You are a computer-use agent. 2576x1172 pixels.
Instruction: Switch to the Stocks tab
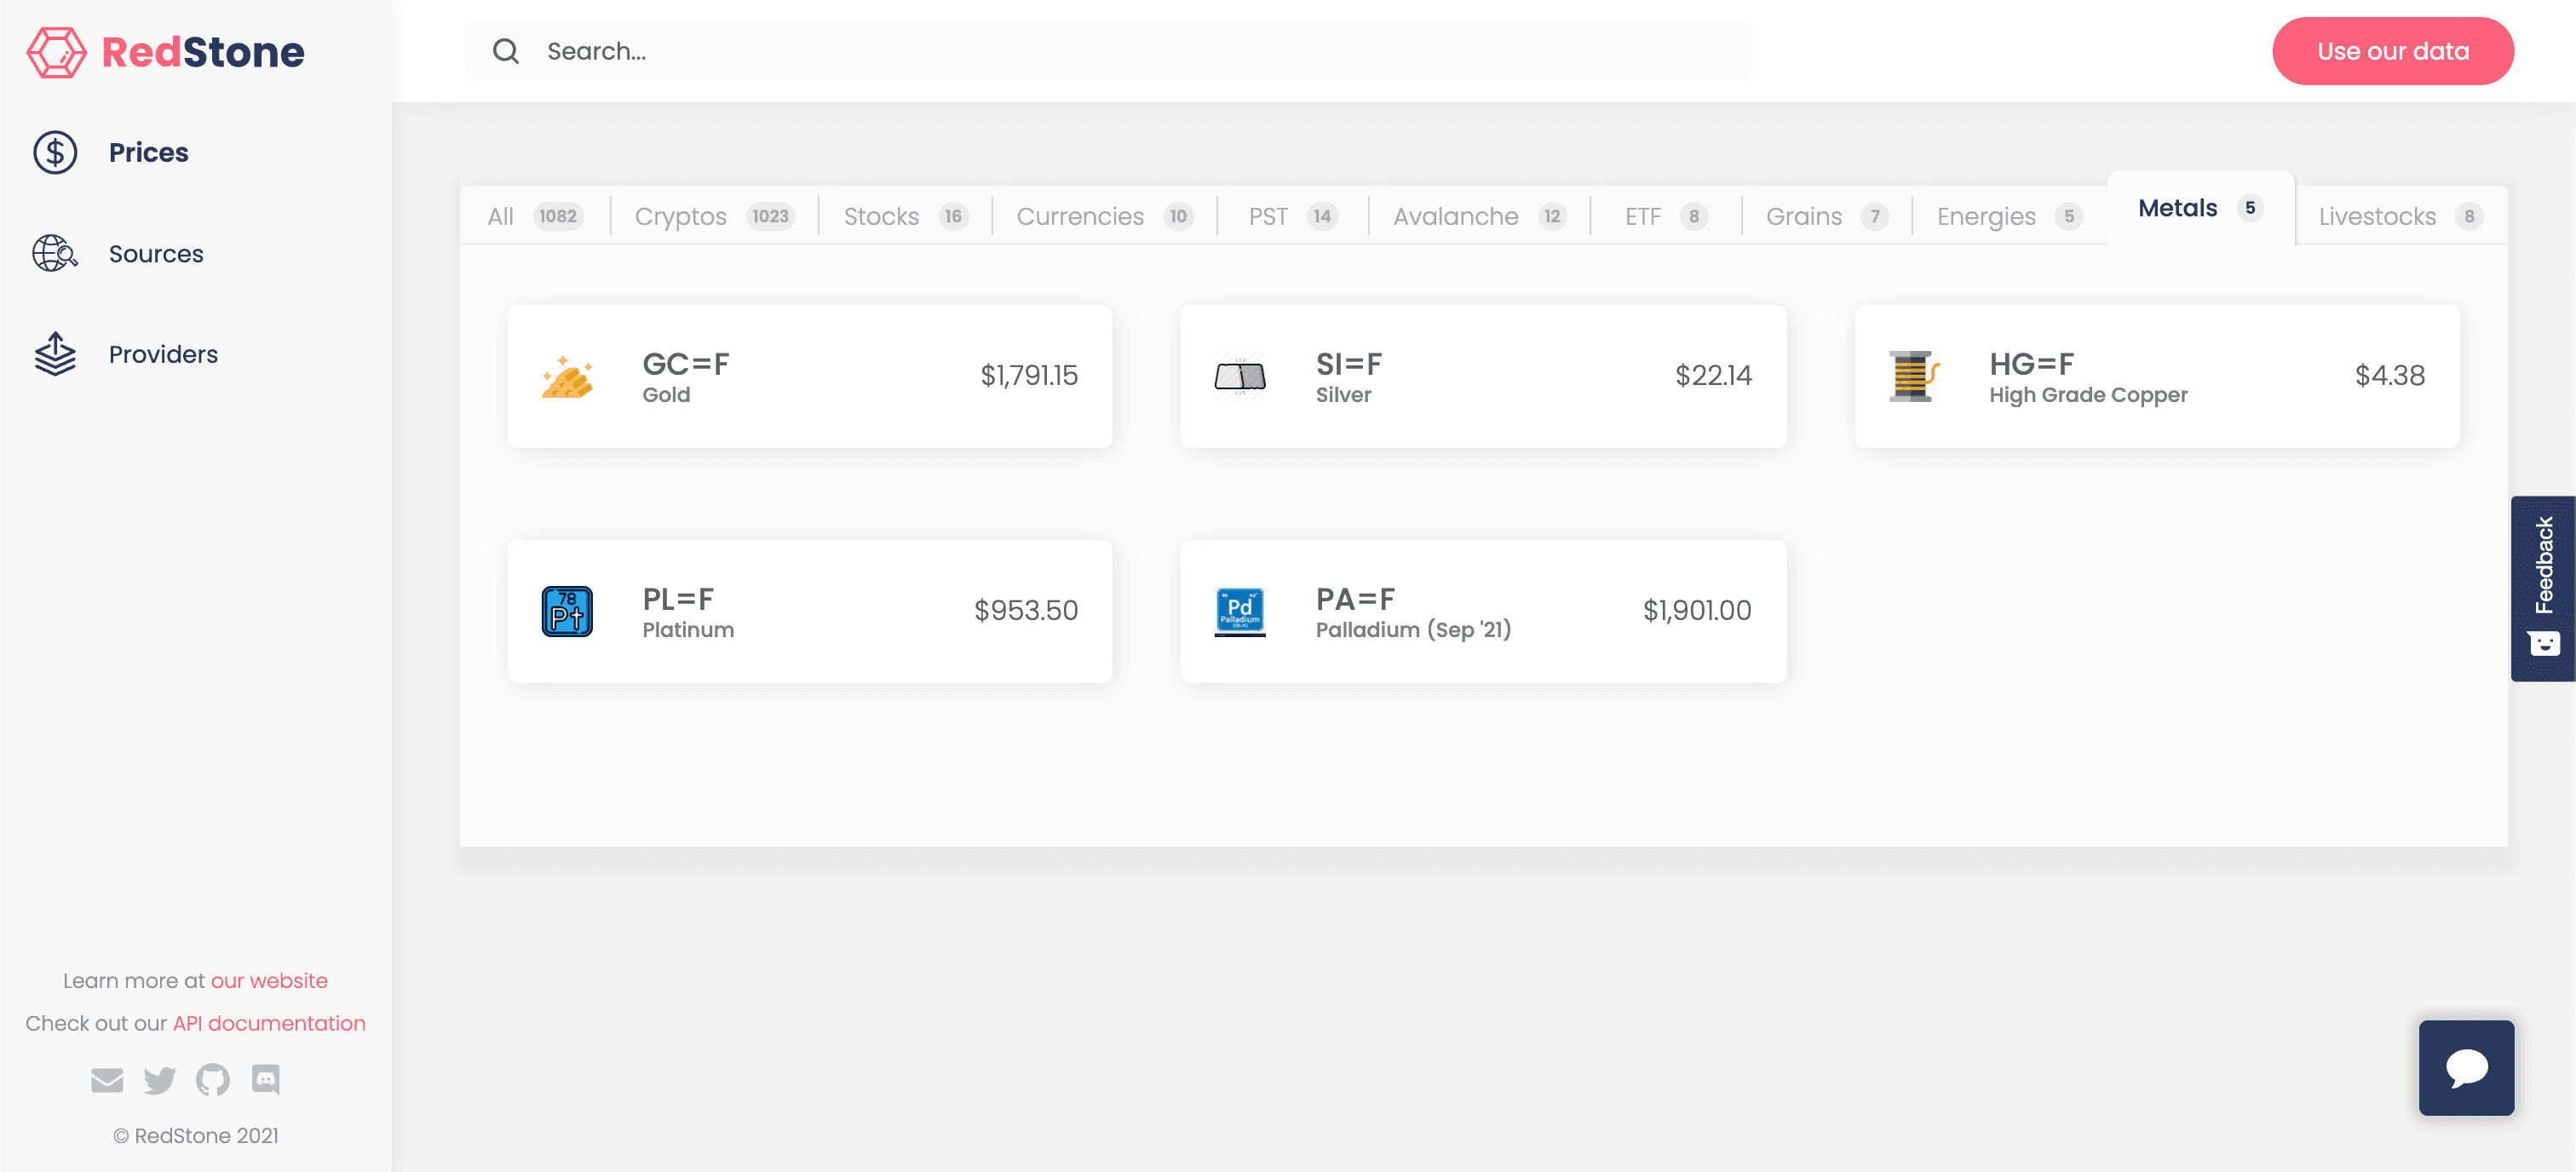(905, 216)
